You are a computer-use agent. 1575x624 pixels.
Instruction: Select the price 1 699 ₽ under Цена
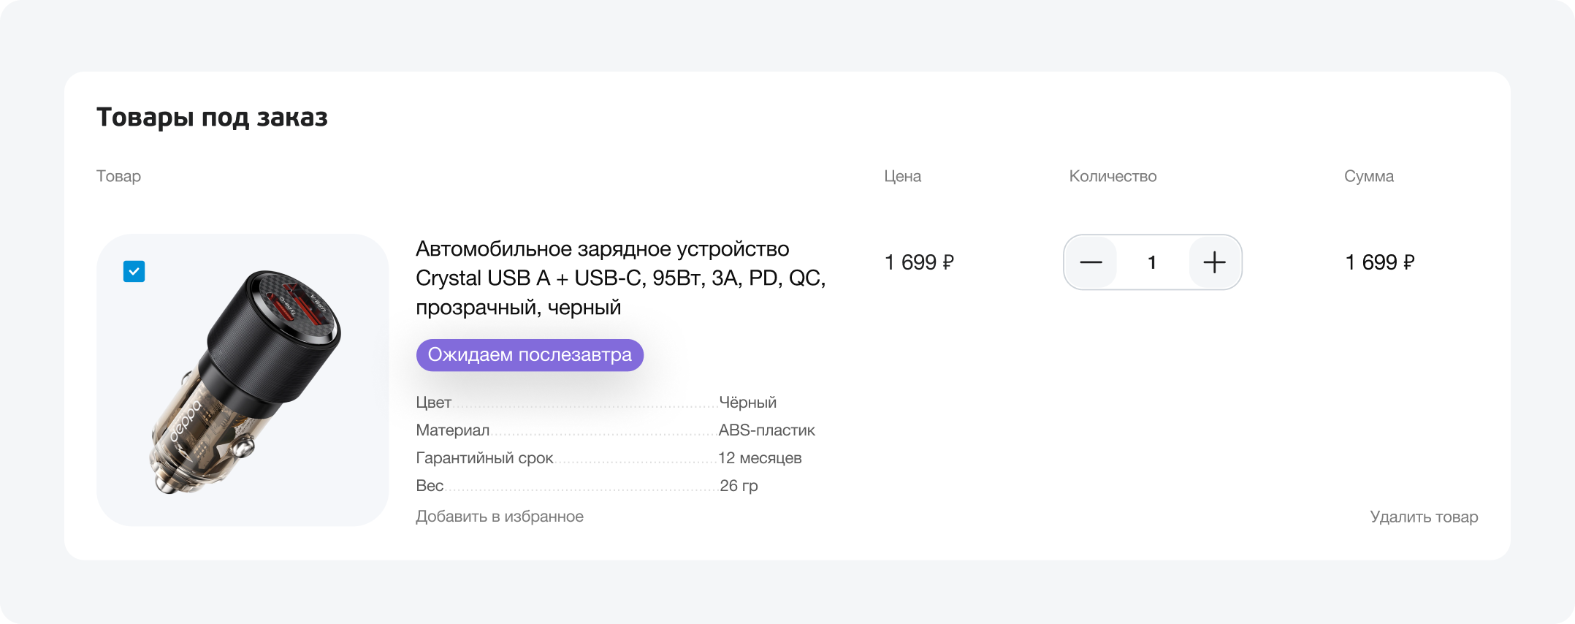click(x=919, y=262)
